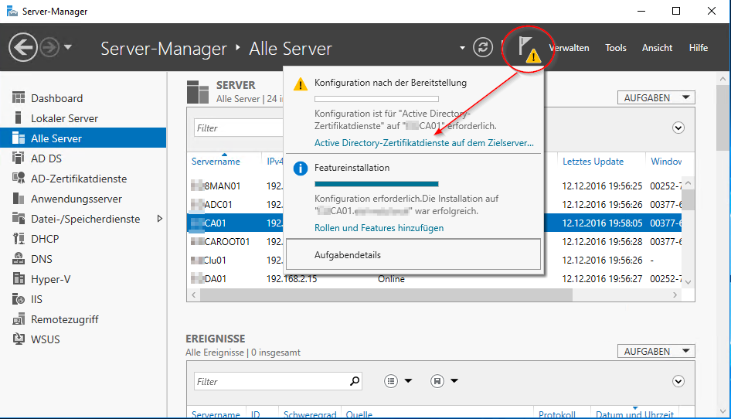Select the CAROOT01 server row
This screenshot has height=419, width=731.
(x=433, y=242)
